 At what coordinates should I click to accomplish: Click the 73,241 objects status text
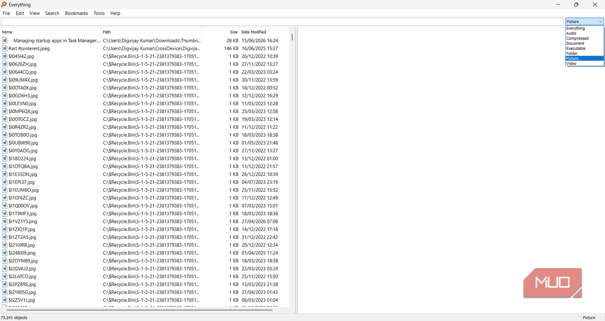14,318
